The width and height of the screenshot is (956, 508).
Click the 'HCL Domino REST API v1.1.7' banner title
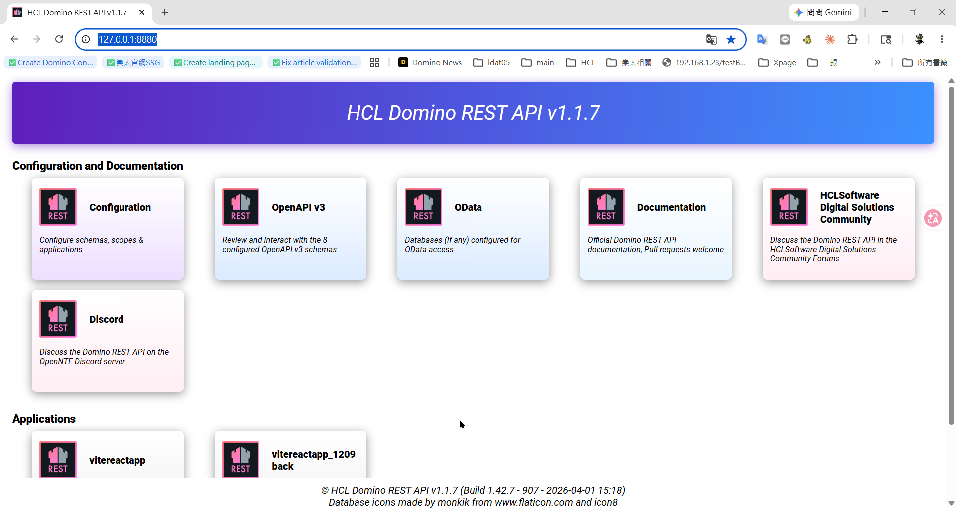[x=473, y=113]
